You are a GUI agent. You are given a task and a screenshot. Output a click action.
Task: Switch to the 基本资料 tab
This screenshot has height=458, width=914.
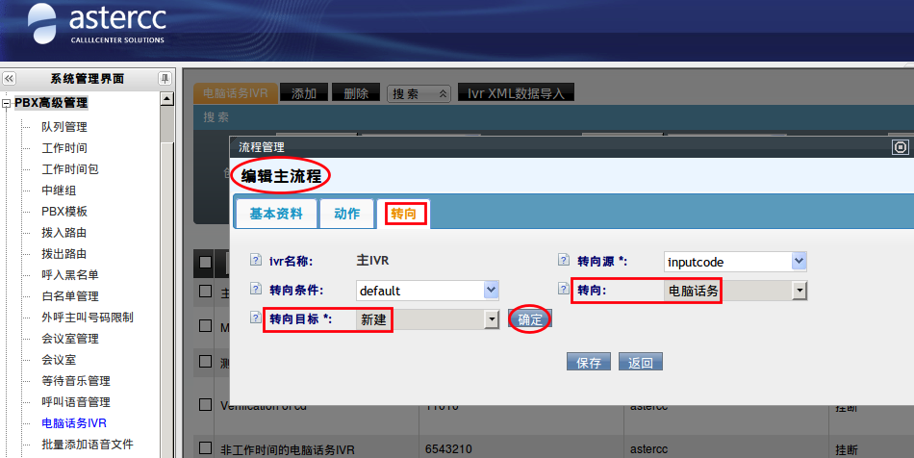[276, 214]
